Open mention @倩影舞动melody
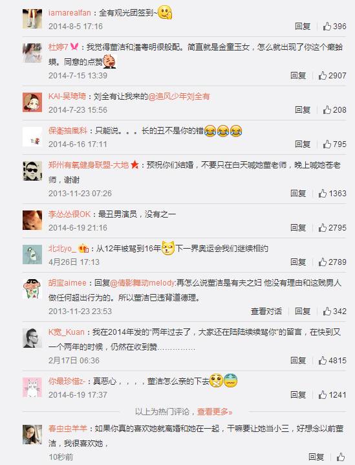Screen dimensions: 355x465 (x=143, y=283)
